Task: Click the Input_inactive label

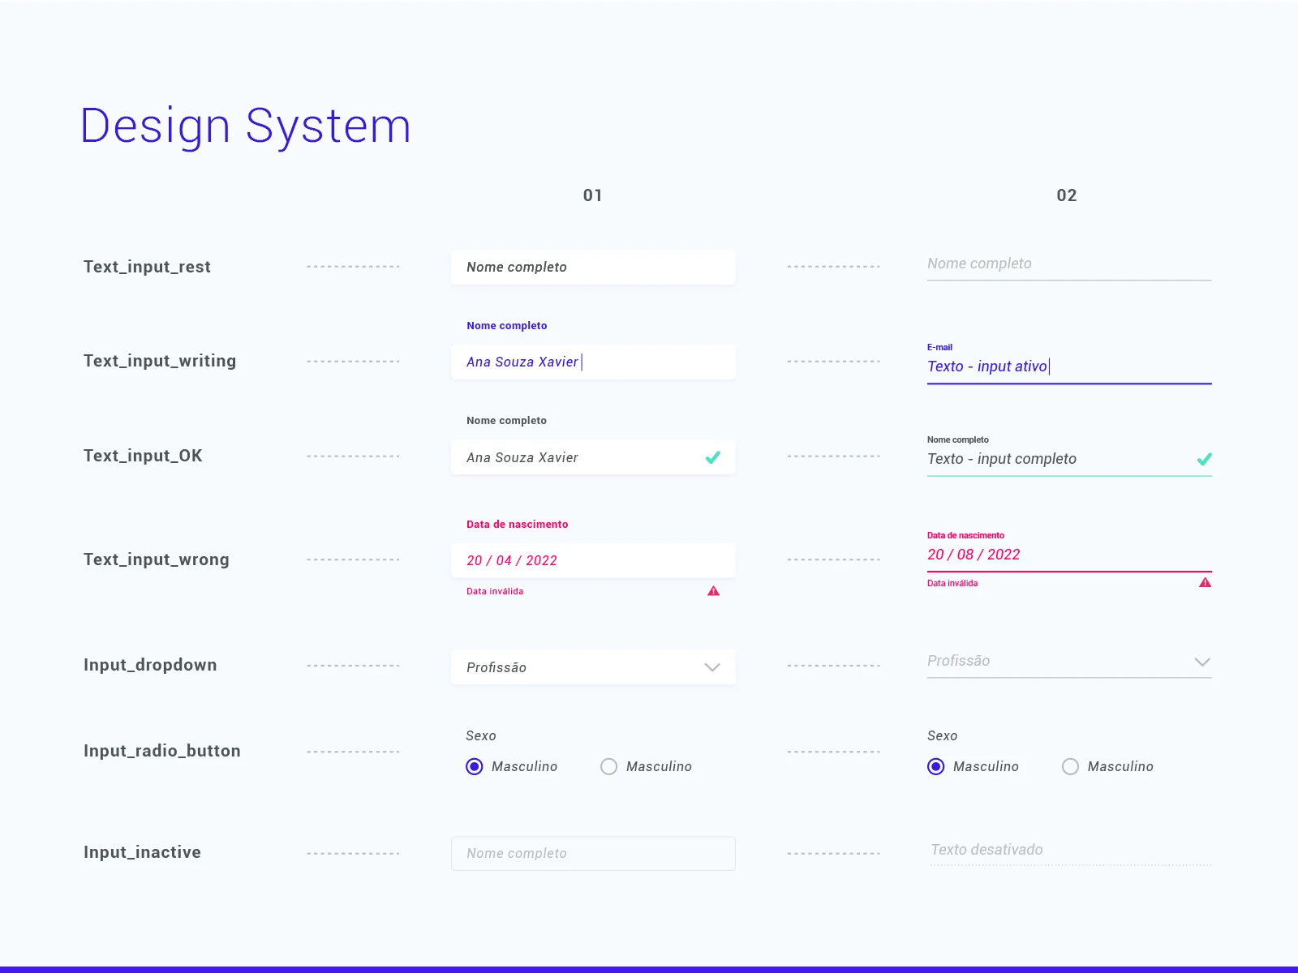Action: (142, 852)
